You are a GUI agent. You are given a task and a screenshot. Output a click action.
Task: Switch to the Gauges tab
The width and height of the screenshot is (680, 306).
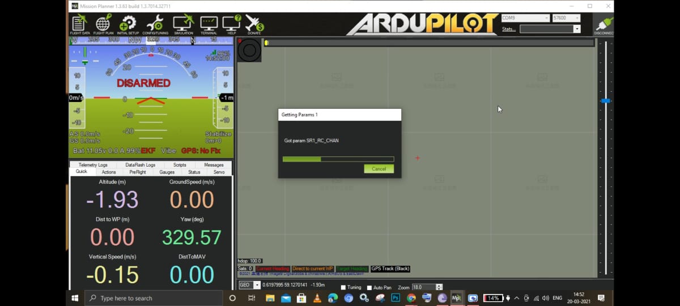tap(167, 172)
